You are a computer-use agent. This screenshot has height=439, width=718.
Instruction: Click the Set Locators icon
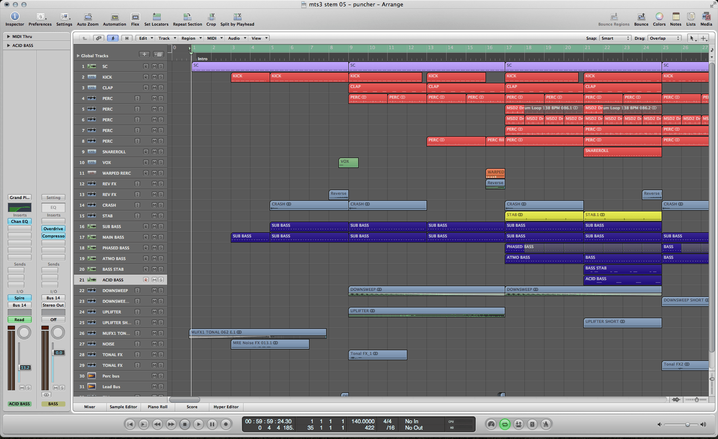[156, 17]
